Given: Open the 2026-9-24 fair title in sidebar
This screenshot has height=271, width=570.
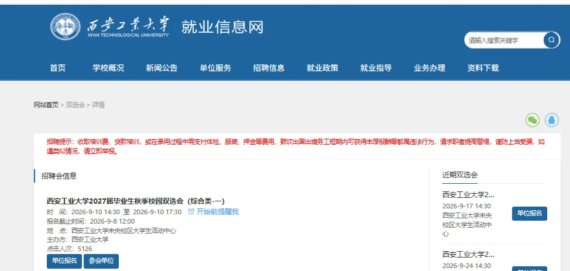Looking at the screenshot, I should (468, 254).
